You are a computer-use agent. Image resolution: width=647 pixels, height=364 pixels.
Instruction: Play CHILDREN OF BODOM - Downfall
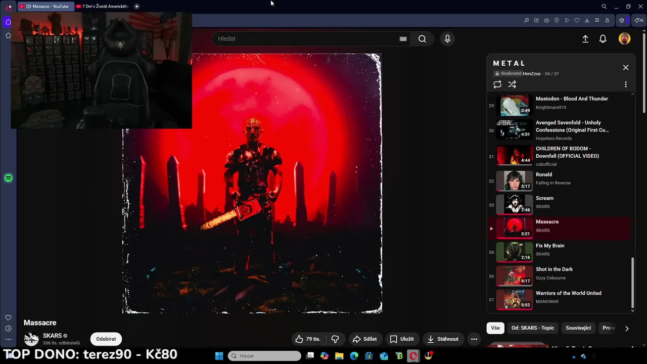tap(559, 156)
